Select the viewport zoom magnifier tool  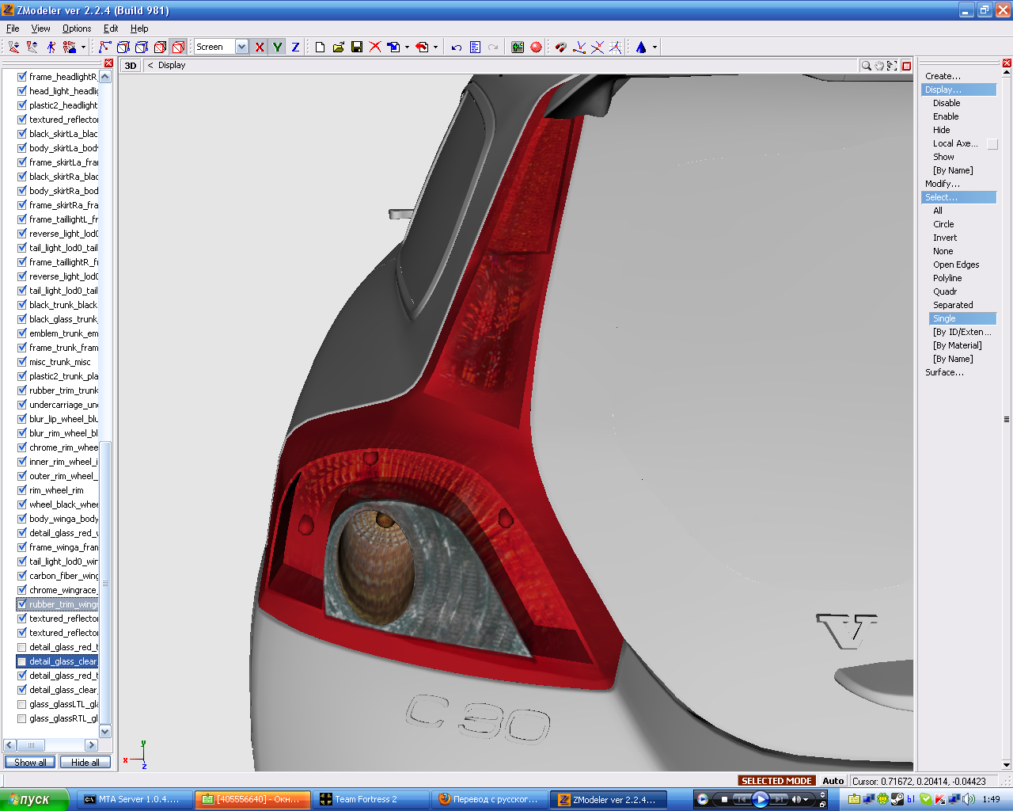[867, 66]
